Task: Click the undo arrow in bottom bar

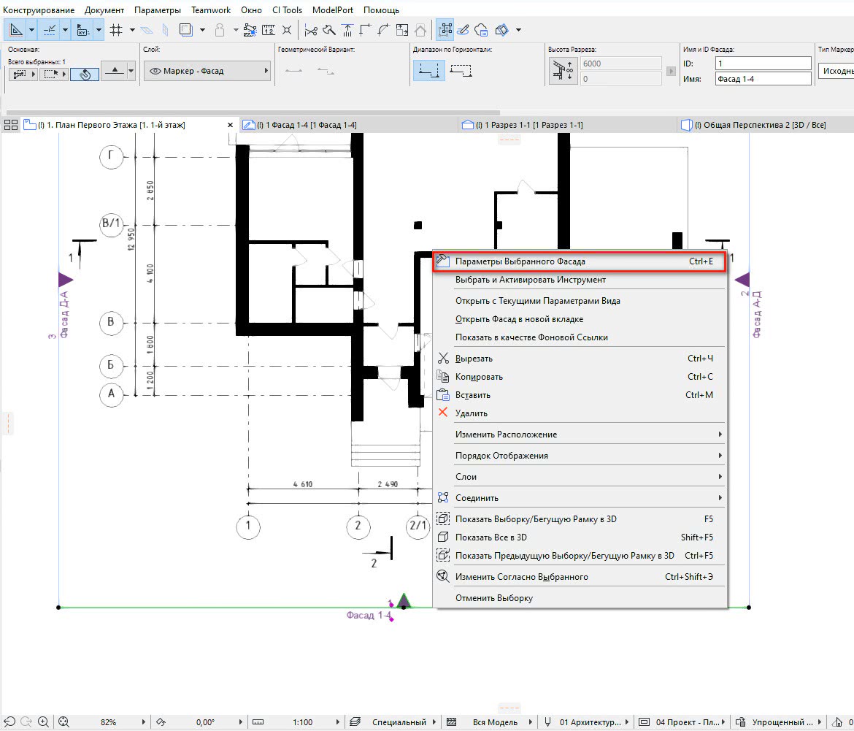Action: (x=9, y=722)
